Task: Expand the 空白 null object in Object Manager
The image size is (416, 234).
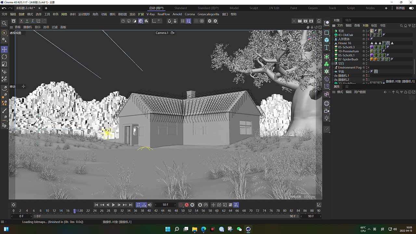Action: coord(332,63)
